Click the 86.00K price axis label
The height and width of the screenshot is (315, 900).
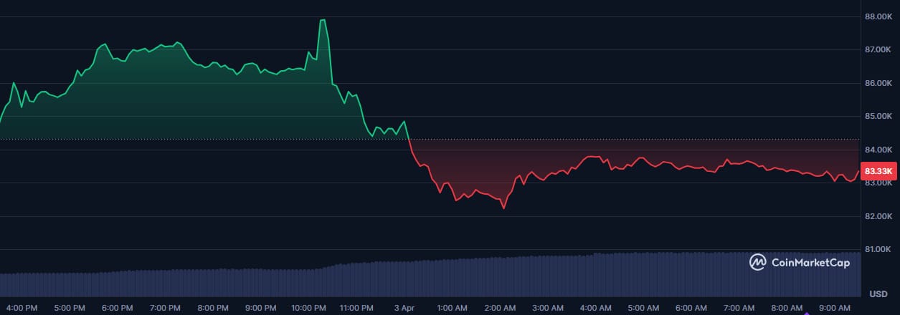[878, 83]
